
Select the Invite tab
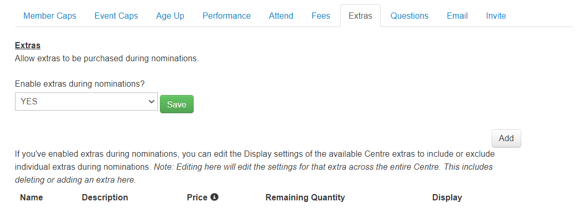click(x=496, y=16)
